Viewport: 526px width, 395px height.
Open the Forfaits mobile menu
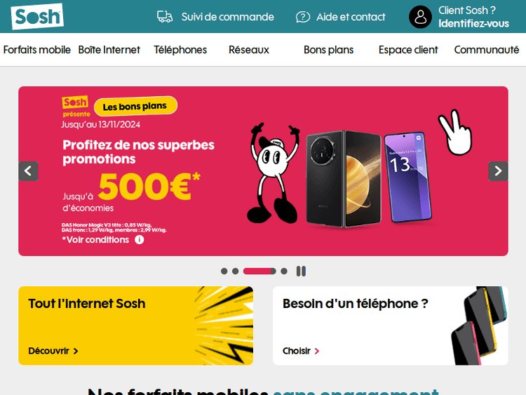coord(37,50)
